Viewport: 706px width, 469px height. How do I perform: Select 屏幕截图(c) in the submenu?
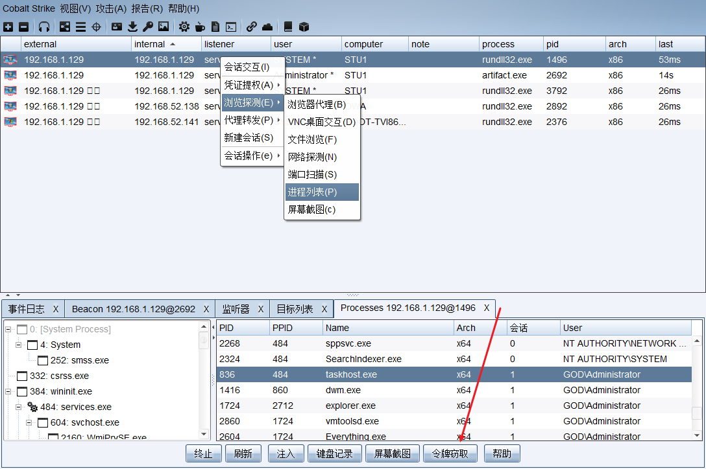tap(322, 209)
